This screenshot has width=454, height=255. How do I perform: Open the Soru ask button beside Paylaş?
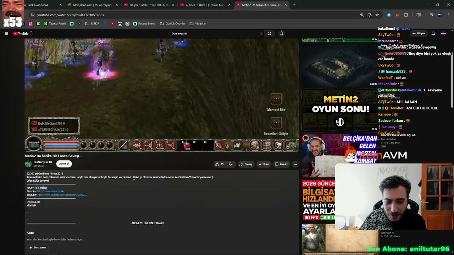point(264,164)
